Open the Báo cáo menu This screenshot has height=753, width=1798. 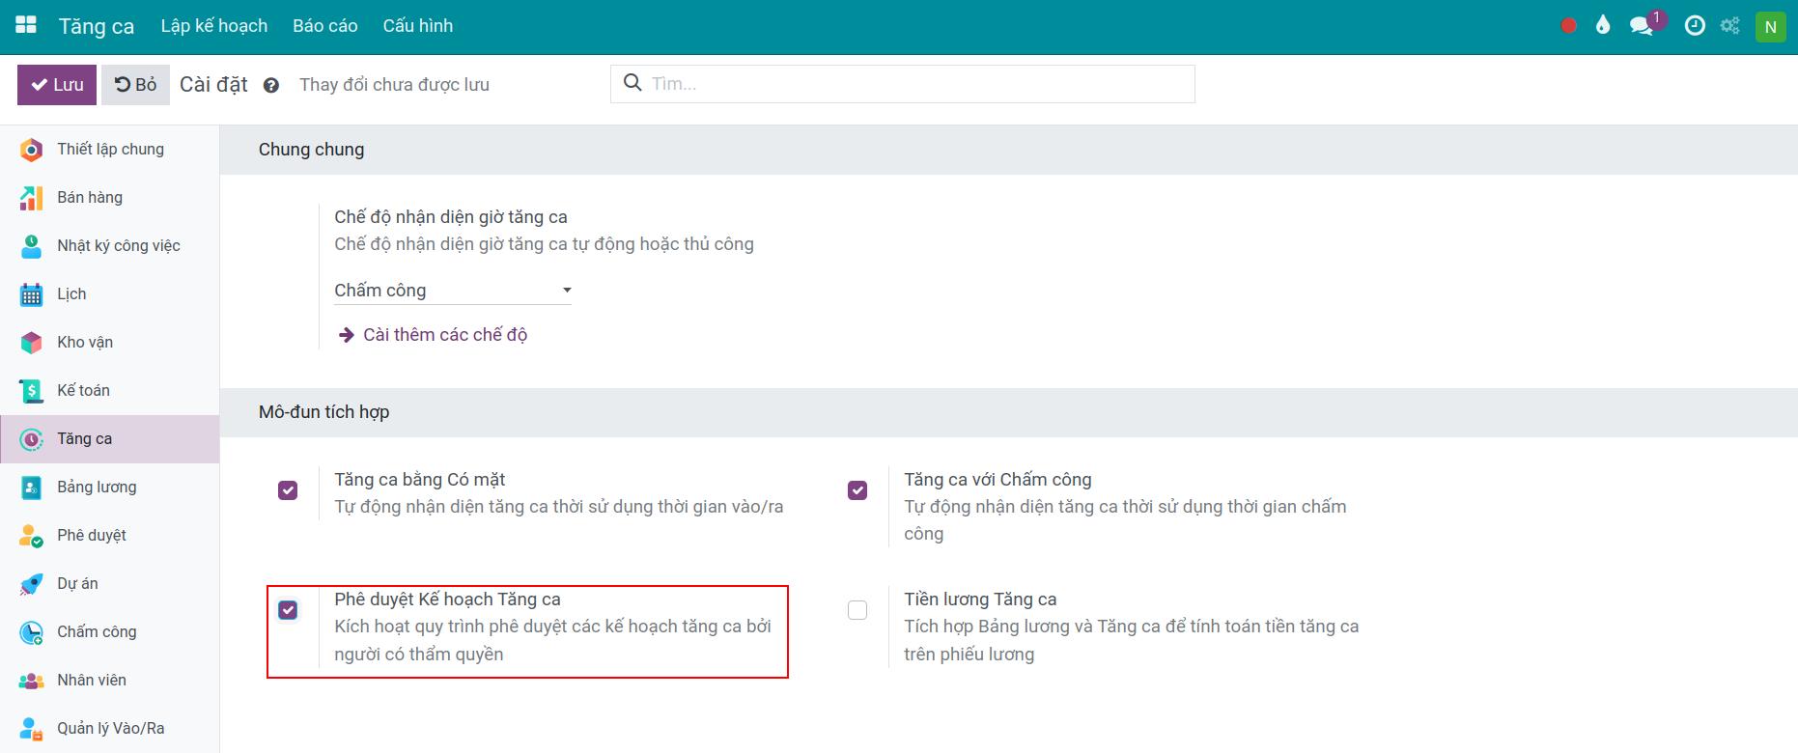click(x=324, y=26)
